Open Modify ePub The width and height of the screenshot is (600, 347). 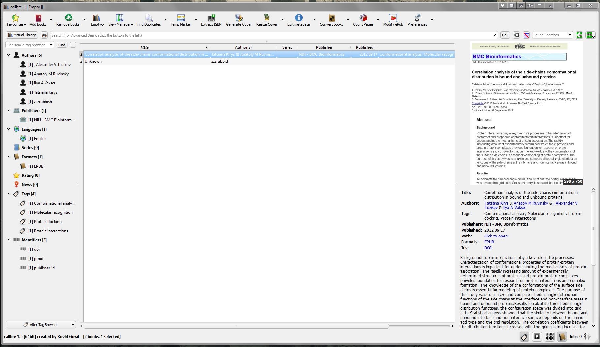tap(393, 20)
